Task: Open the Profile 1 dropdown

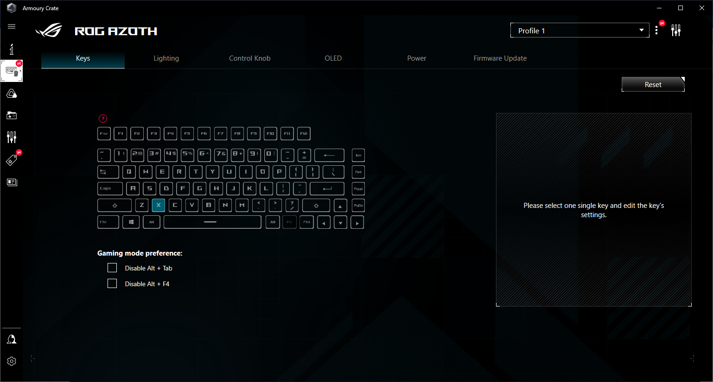Action: 580,31
